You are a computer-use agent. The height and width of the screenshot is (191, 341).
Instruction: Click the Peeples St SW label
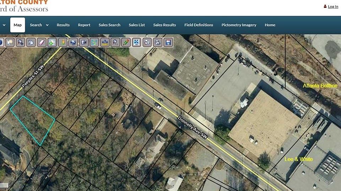[x=33, y=76]
